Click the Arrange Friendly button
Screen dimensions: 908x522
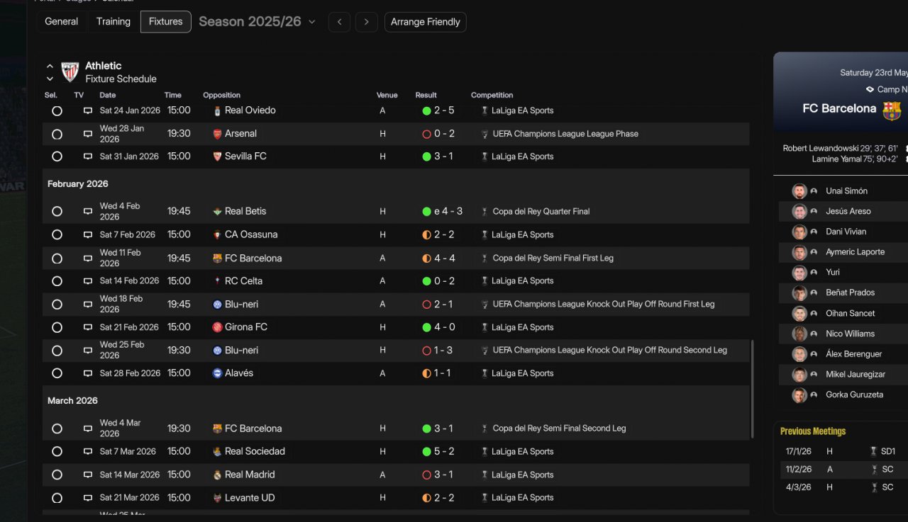[425, 22]
